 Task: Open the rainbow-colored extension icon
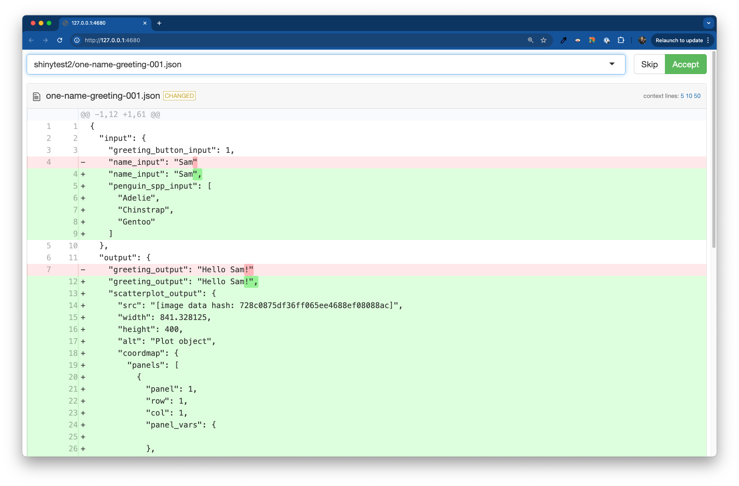tap(592, 40)
